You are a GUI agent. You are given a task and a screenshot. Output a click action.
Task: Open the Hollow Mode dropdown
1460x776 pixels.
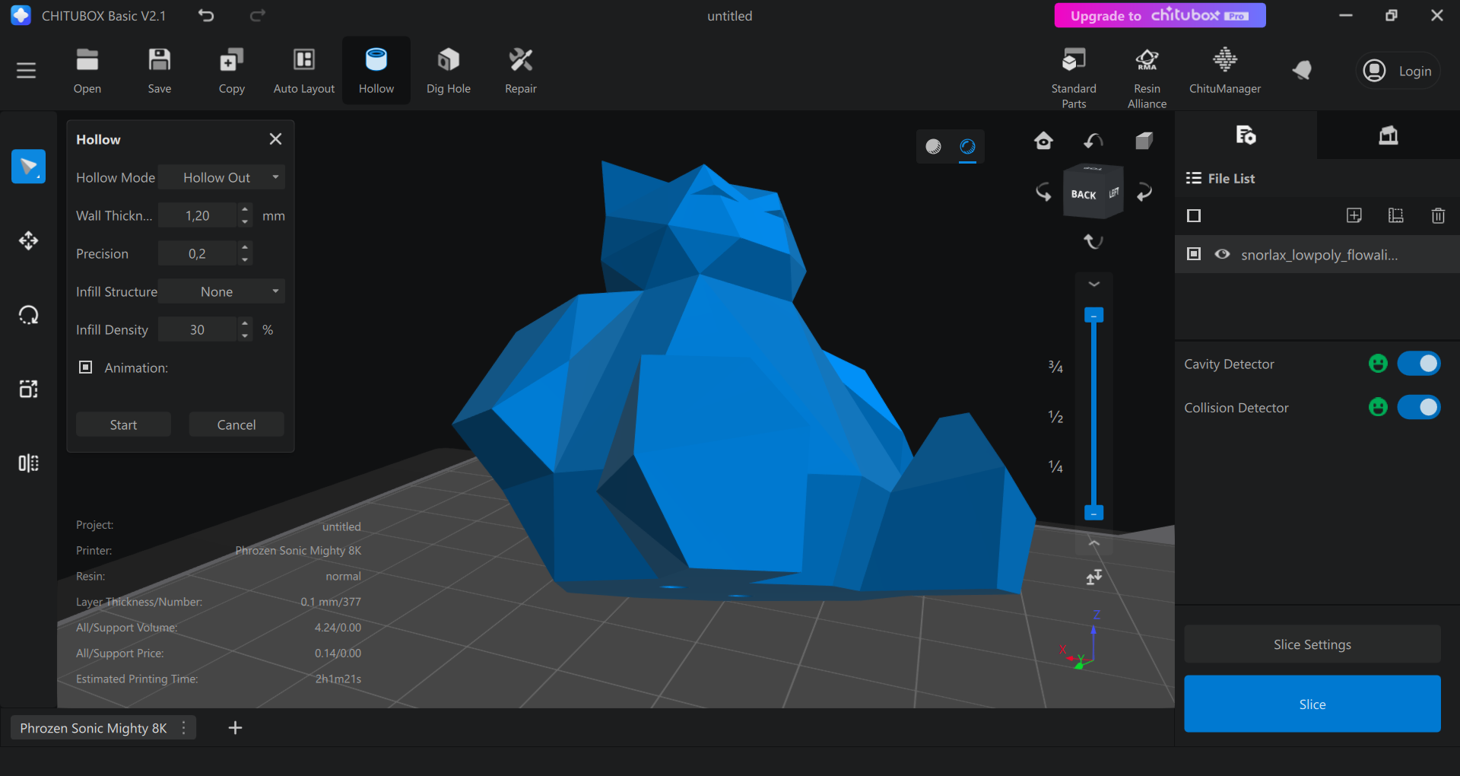[x=221, y=177]
